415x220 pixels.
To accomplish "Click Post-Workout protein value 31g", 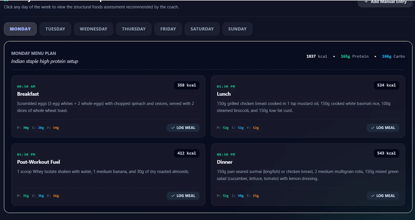I will pos(26,196).
